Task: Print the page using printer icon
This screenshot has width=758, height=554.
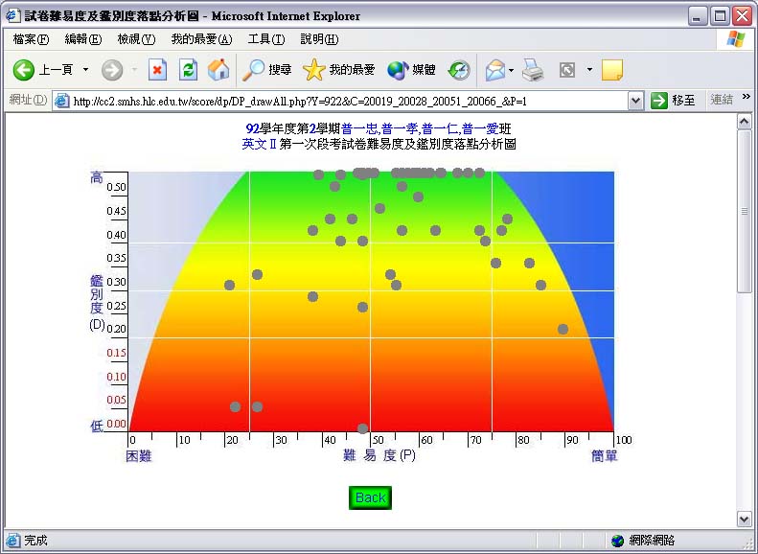Action: 534,70
